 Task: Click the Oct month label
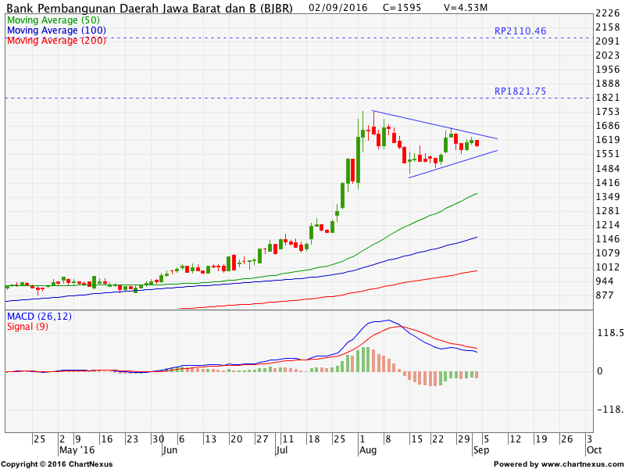point(594,450)
